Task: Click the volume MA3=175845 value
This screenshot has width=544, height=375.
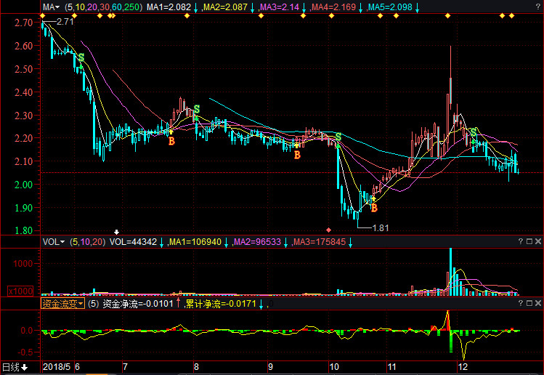Action: coord(320,242)
